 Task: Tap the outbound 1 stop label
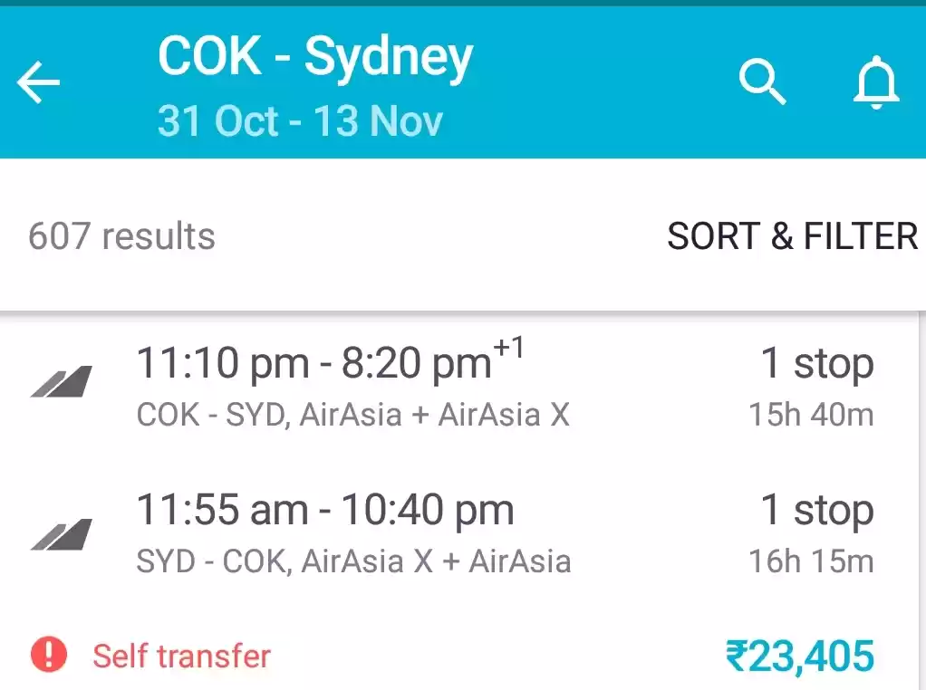[x=816, y=363]
